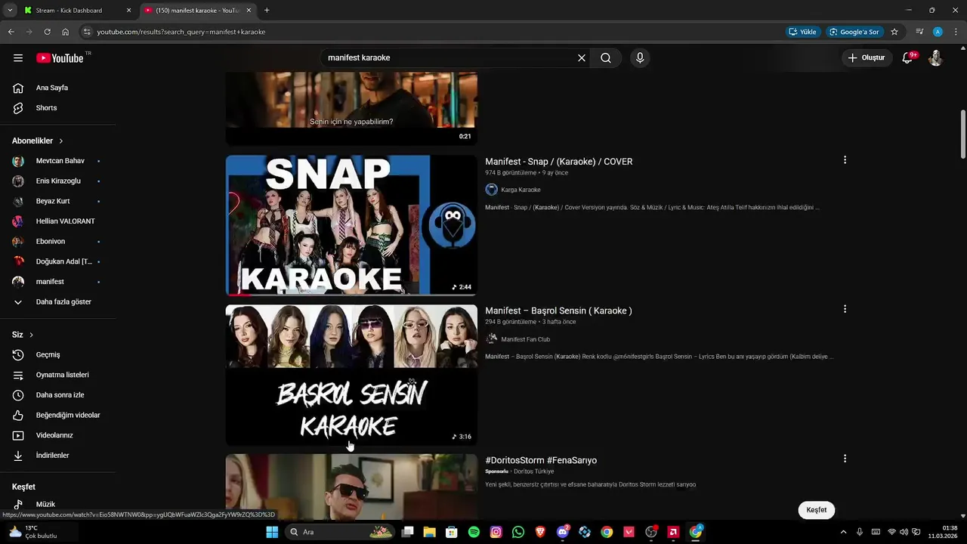
Task: Open Manifest Fan Club channel link
Action: coord(525,339)
